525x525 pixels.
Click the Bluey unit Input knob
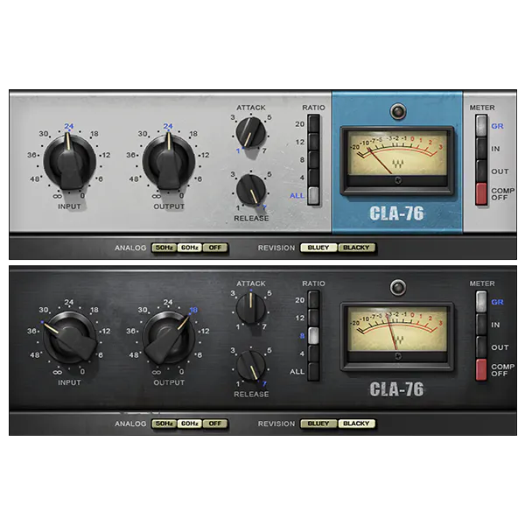click(x=69, y=162)
